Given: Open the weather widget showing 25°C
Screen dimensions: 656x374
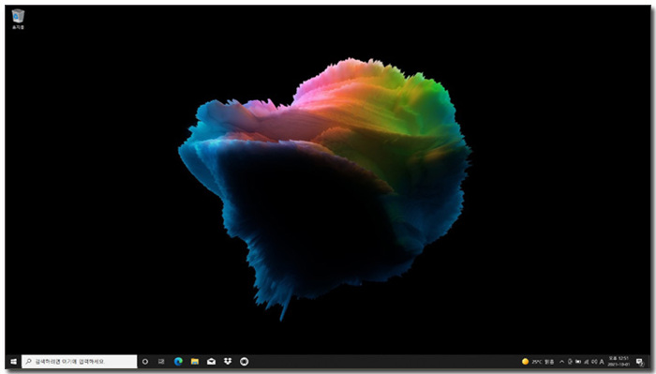Looking at the screenshot, I should click(538, 362).
